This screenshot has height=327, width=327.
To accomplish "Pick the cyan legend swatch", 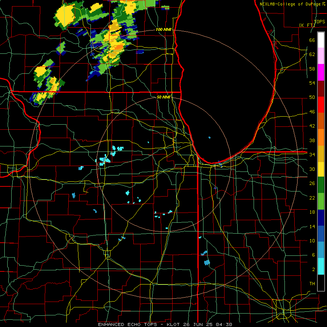I will (x=321, y=266).
